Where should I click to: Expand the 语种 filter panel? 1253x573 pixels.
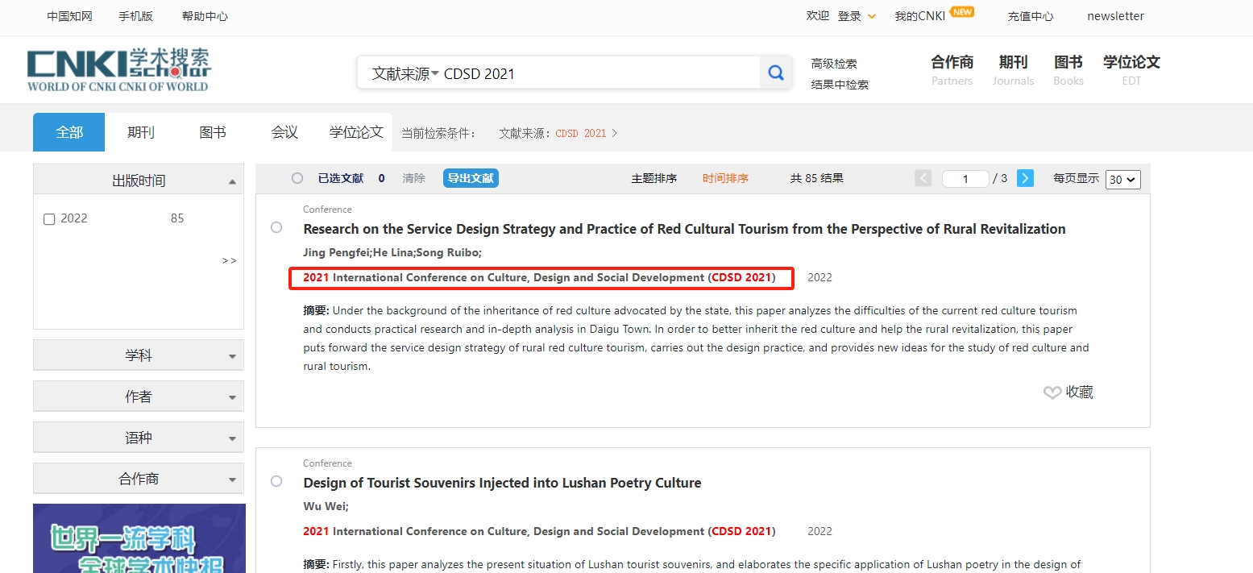pyautogui.click(x=139, y=438)
